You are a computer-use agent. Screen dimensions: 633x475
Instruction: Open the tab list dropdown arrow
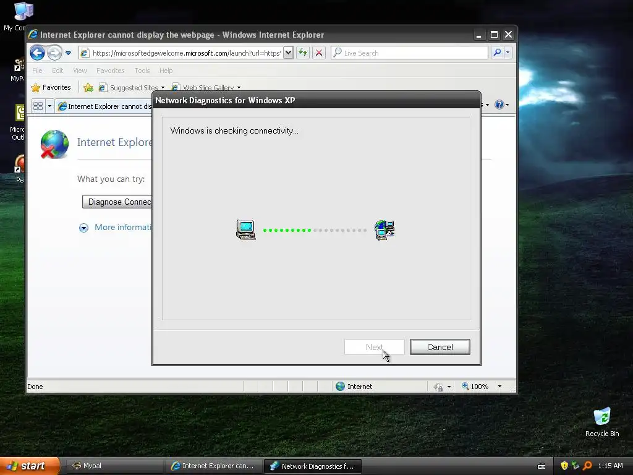[x=49, y=106]
